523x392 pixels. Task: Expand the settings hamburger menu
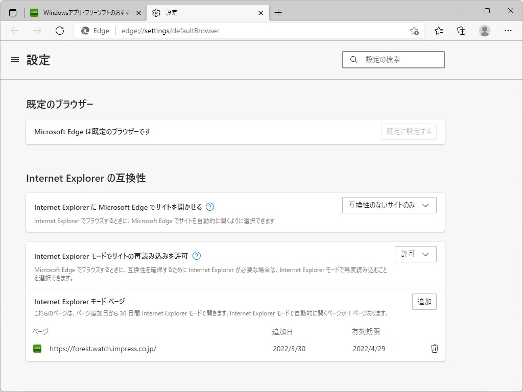(14, 60)
